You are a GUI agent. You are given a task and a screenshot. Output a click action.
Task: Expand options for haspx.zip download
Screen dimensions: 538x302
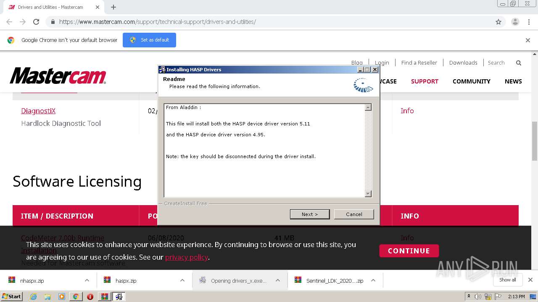[x=182, y=281]
